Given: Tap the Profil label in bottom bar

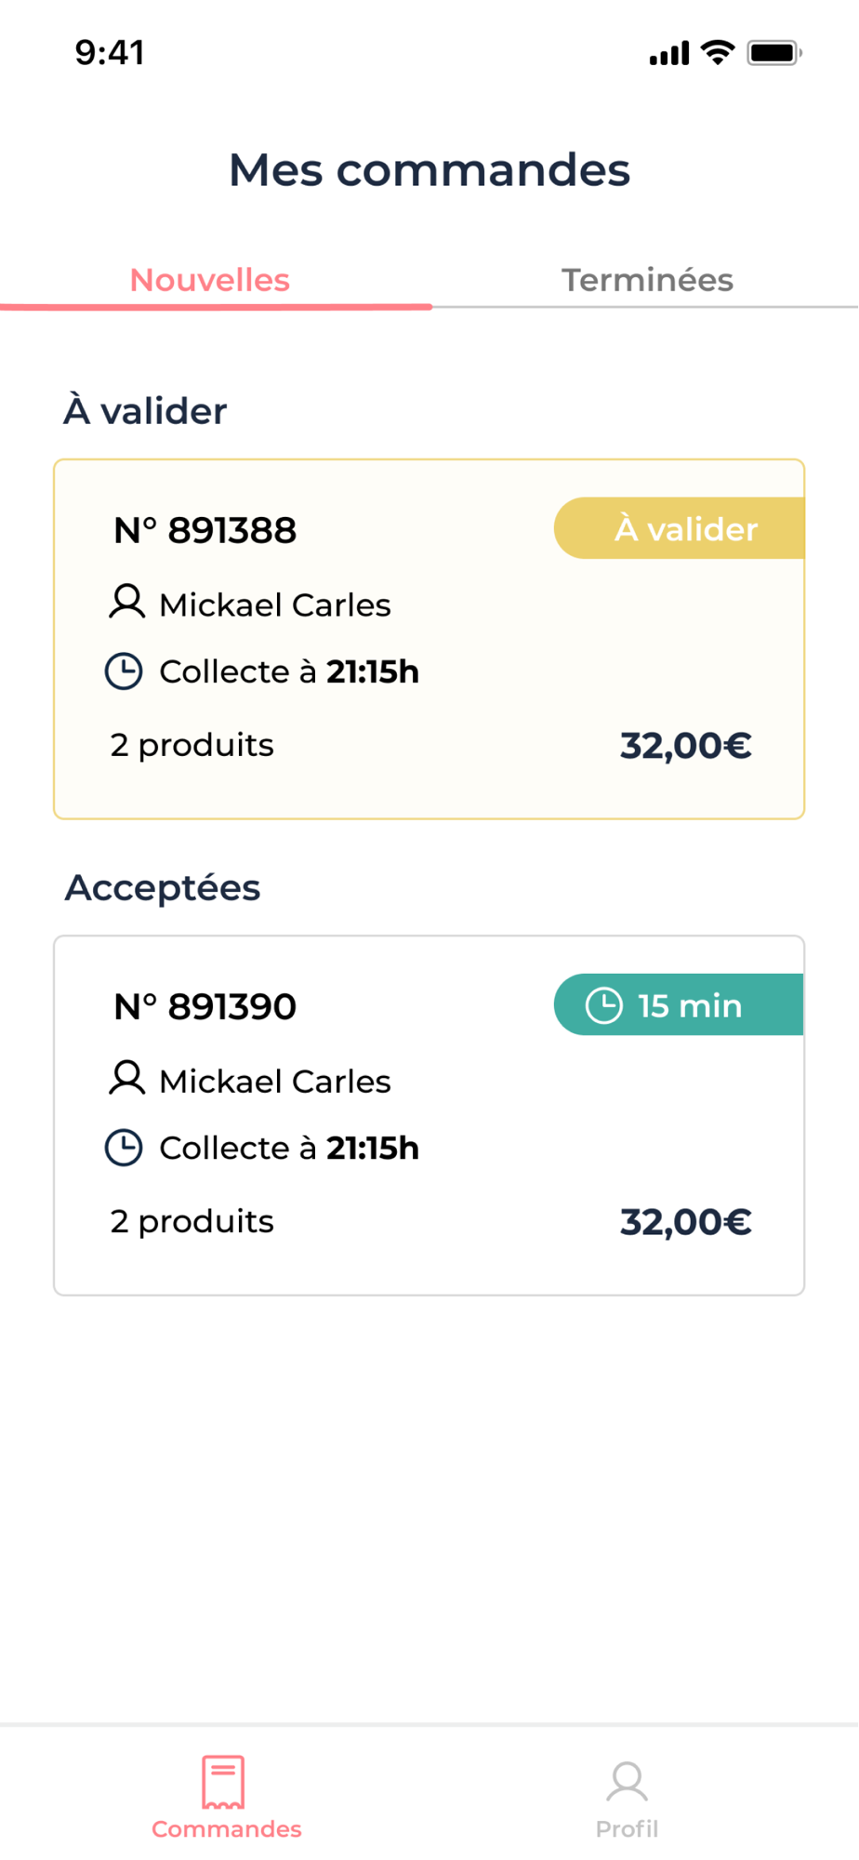Looking at the screenshot, I should 628,1828.
